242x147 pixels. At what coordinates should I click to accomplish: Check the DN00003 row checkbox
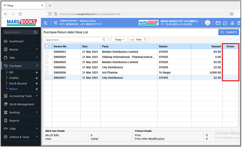coord(47,51)
